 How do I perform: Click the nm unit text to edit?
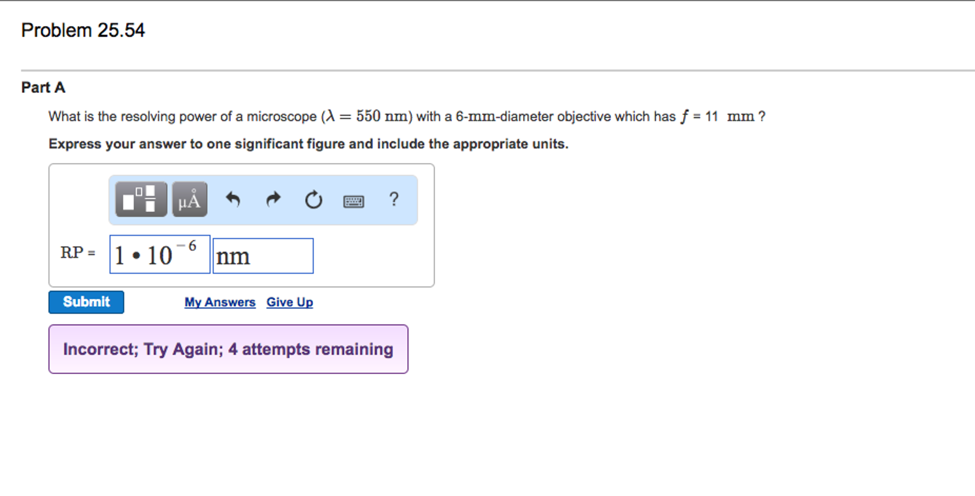(234, 256)
